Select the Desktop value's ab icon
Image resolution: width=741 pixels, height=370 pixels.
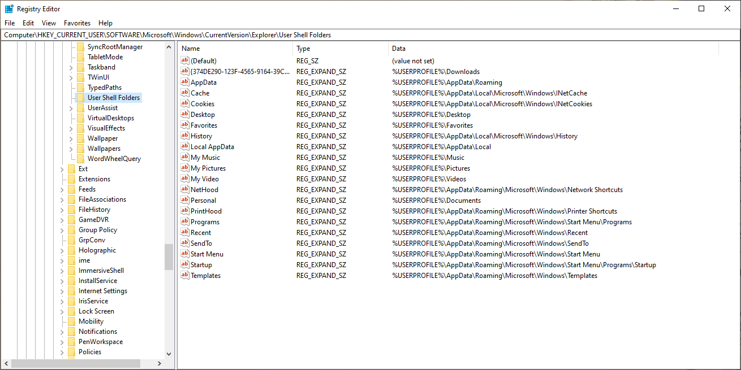[x=185, y=115]
